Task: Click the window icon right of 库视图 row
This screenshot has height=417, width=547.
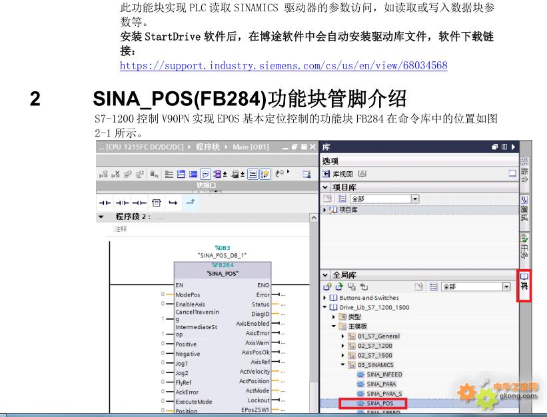Action: tap(512, 173)
